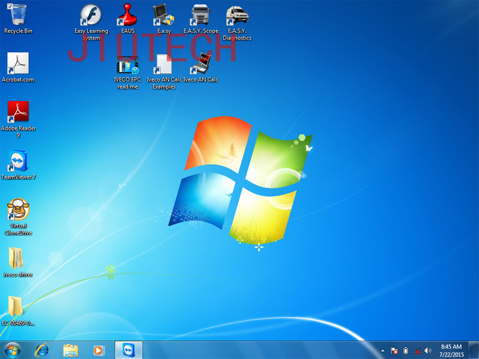Expand hidden system tray icons arrow
The image size is (479, 359).
click(383, 351)
